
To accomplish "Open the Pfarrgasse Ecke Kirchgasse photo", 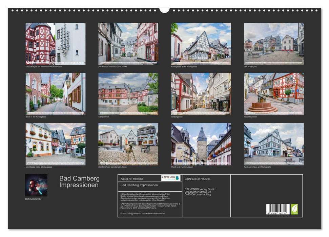I will tap(201, 44).
